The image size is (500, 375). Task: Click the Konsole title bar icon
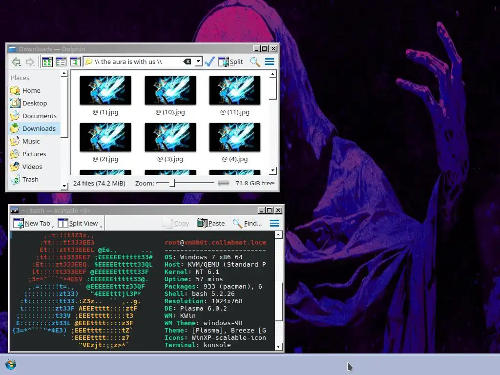[x=14, y=210]
